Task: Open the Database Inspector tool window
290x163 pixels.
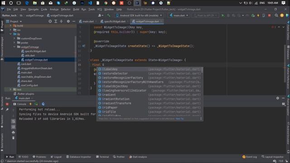Action: [78, 157]
